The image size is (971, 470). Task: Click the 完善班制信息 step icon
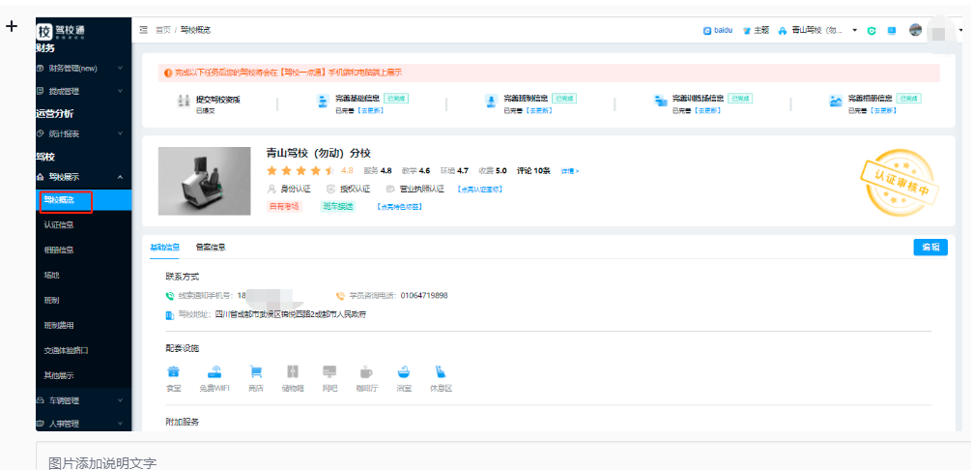point(491,102)
